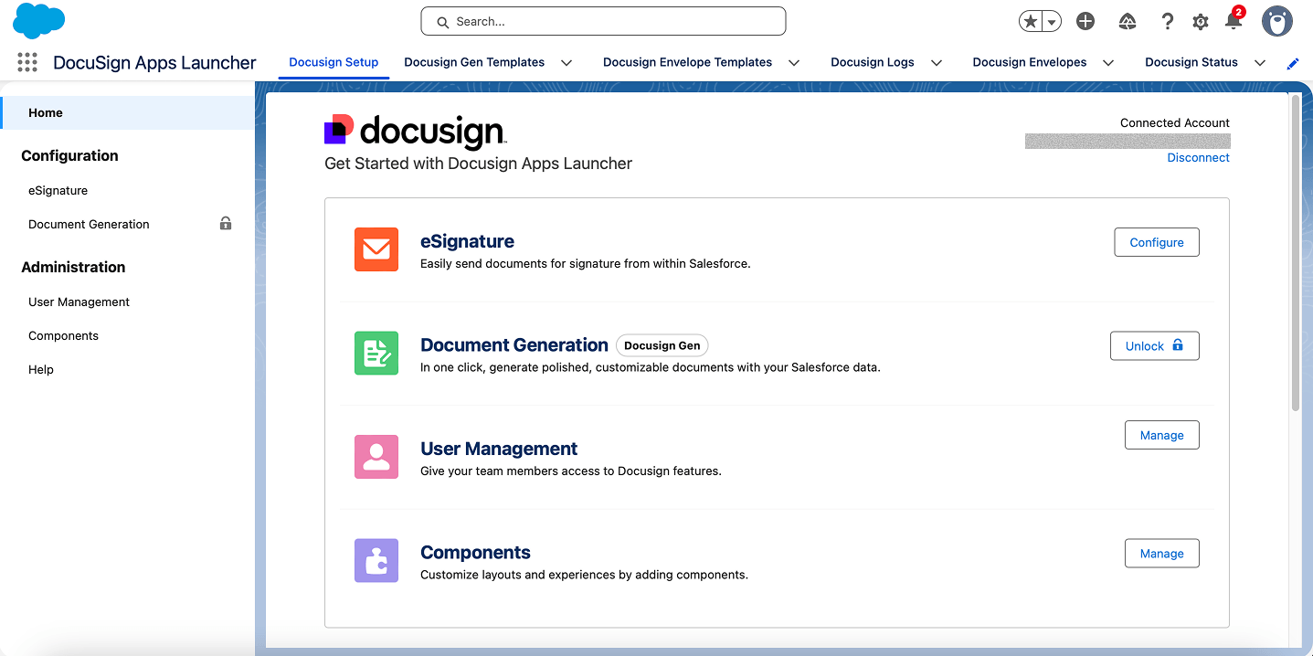Open the Docusign Envelopes tab
The image size is (1313, 656).
pos(1030,62)
